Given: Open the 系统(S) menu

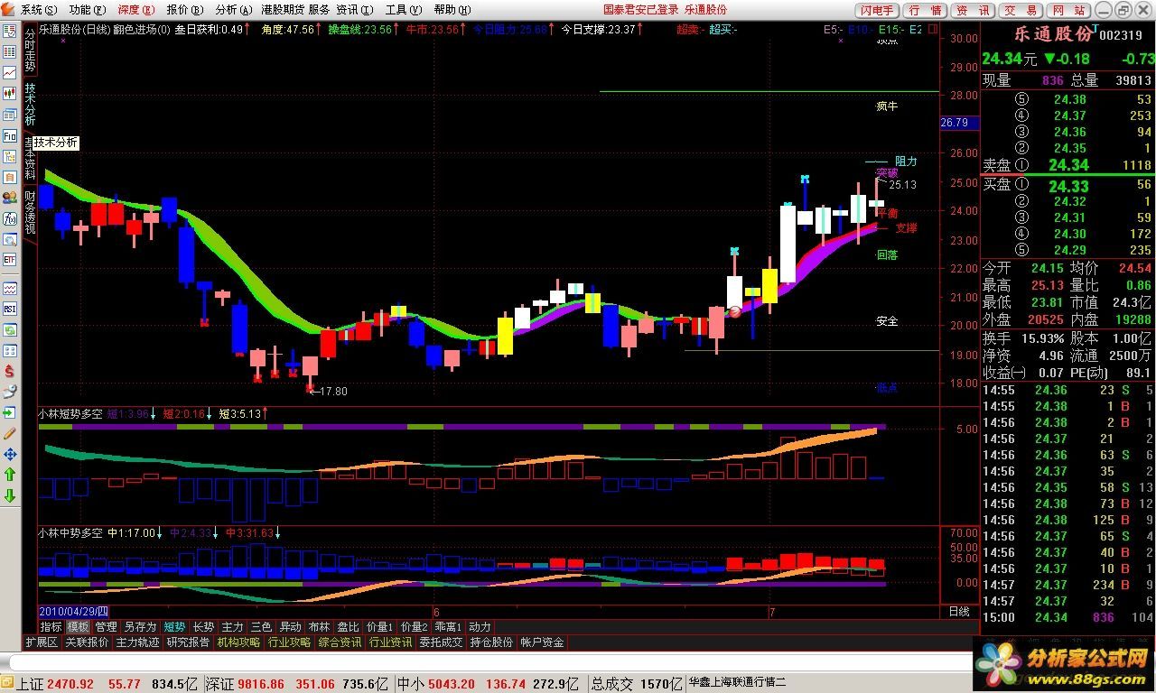Looking at the screenshot, I should pos(38,10).
